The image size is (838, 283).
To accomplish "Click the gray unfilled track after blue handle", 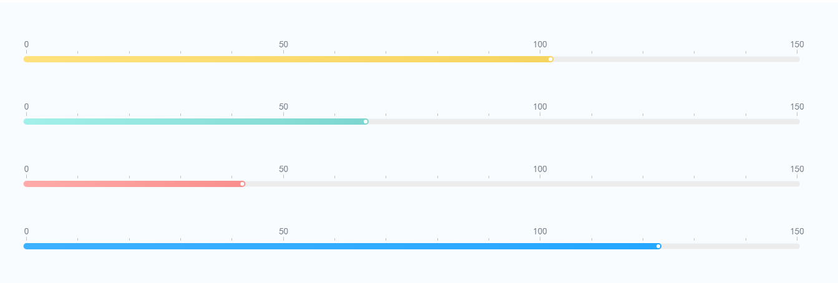I will (731, 246).
